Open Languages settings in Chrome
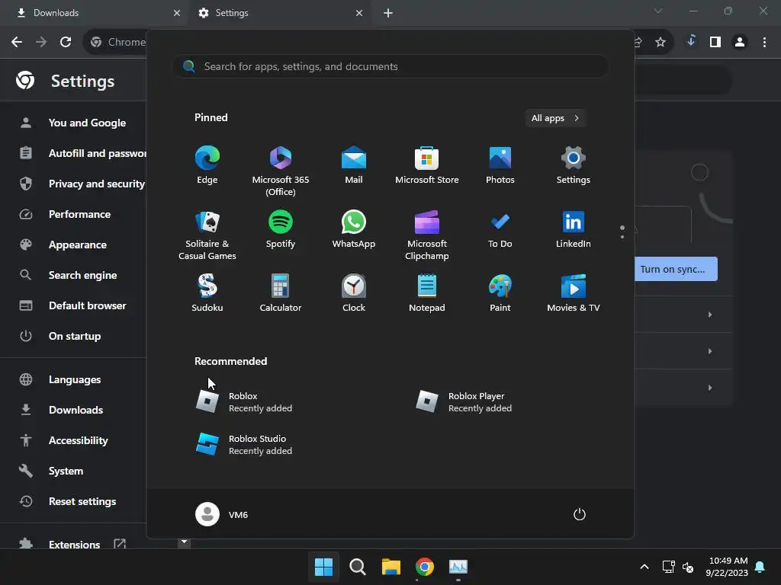This screenshot has height=585, width=781. coord(73,379)
